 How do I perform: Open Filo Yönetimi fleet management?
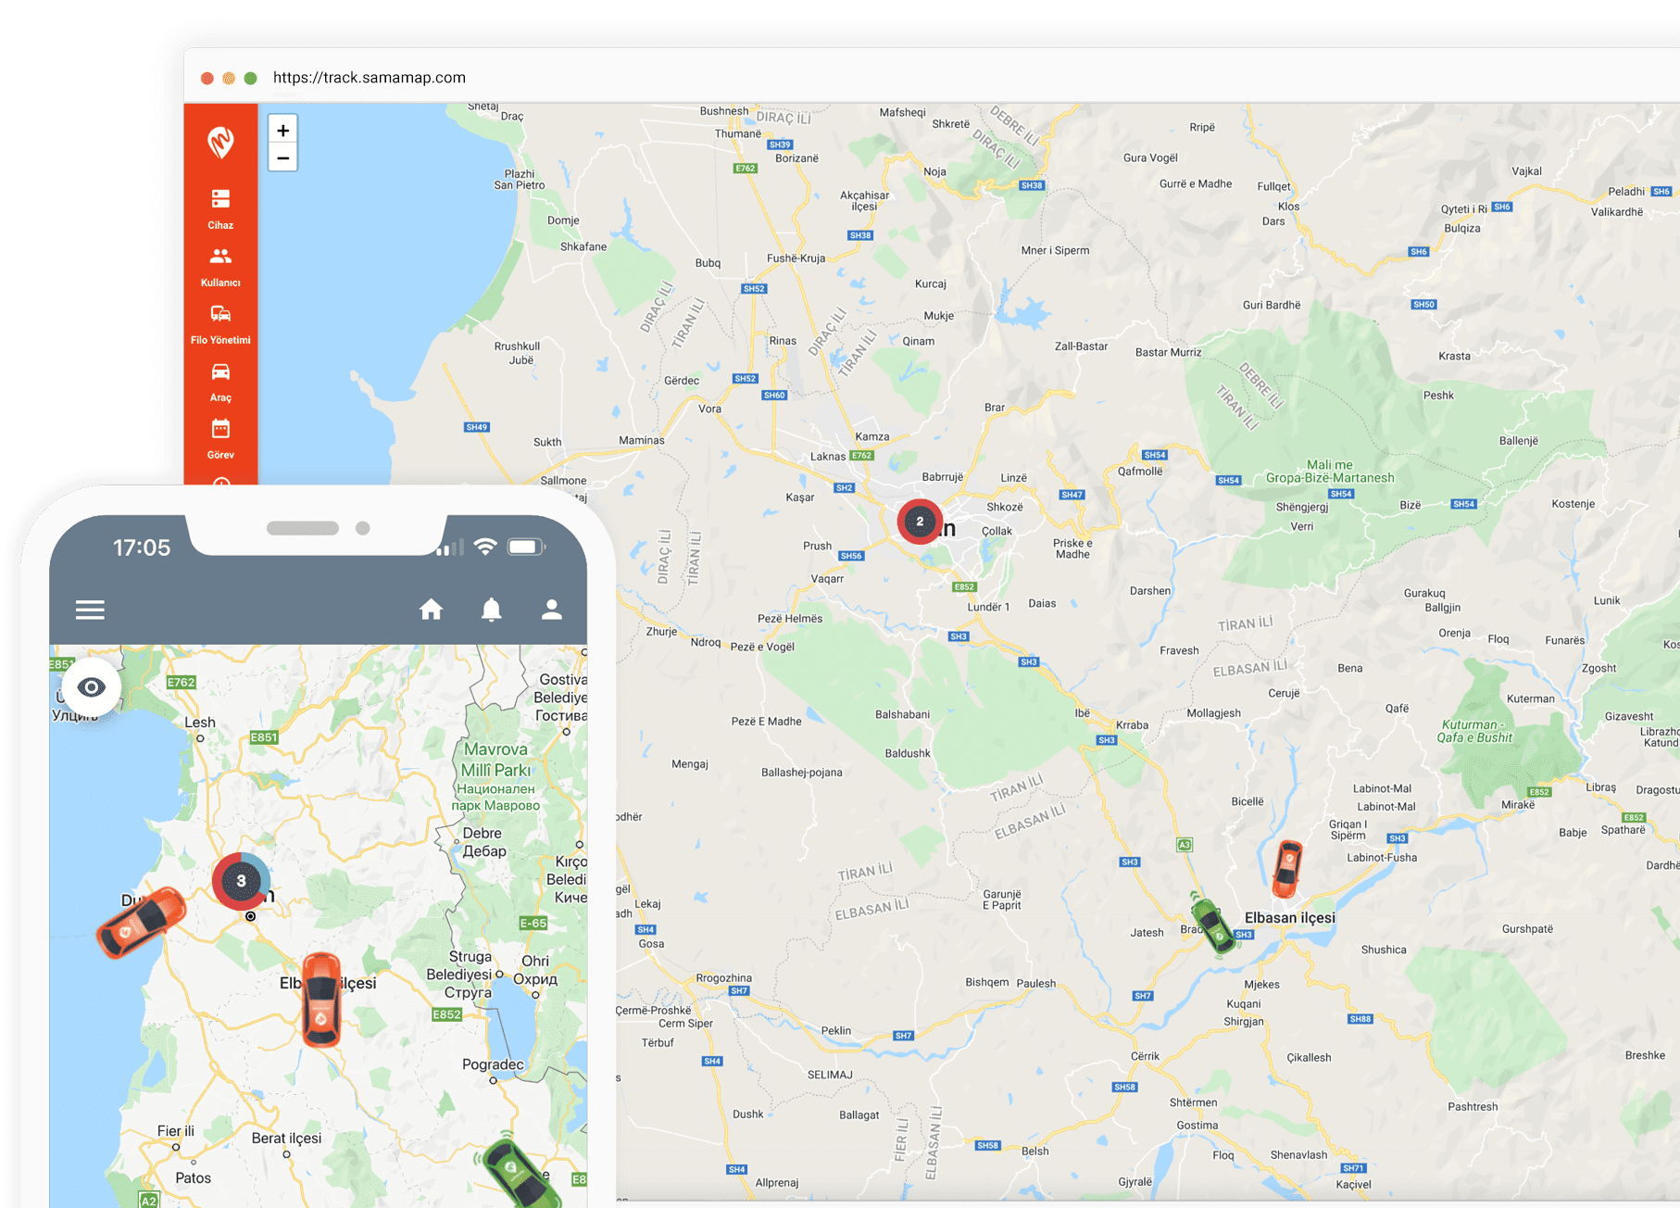pyautogui.click(x=220, y=324)
